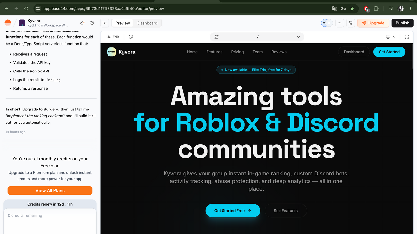This screenshot has width=417, height=234.
Task: Click the KV user avatar
Action: pyautogui.click(x=324, y=23)
